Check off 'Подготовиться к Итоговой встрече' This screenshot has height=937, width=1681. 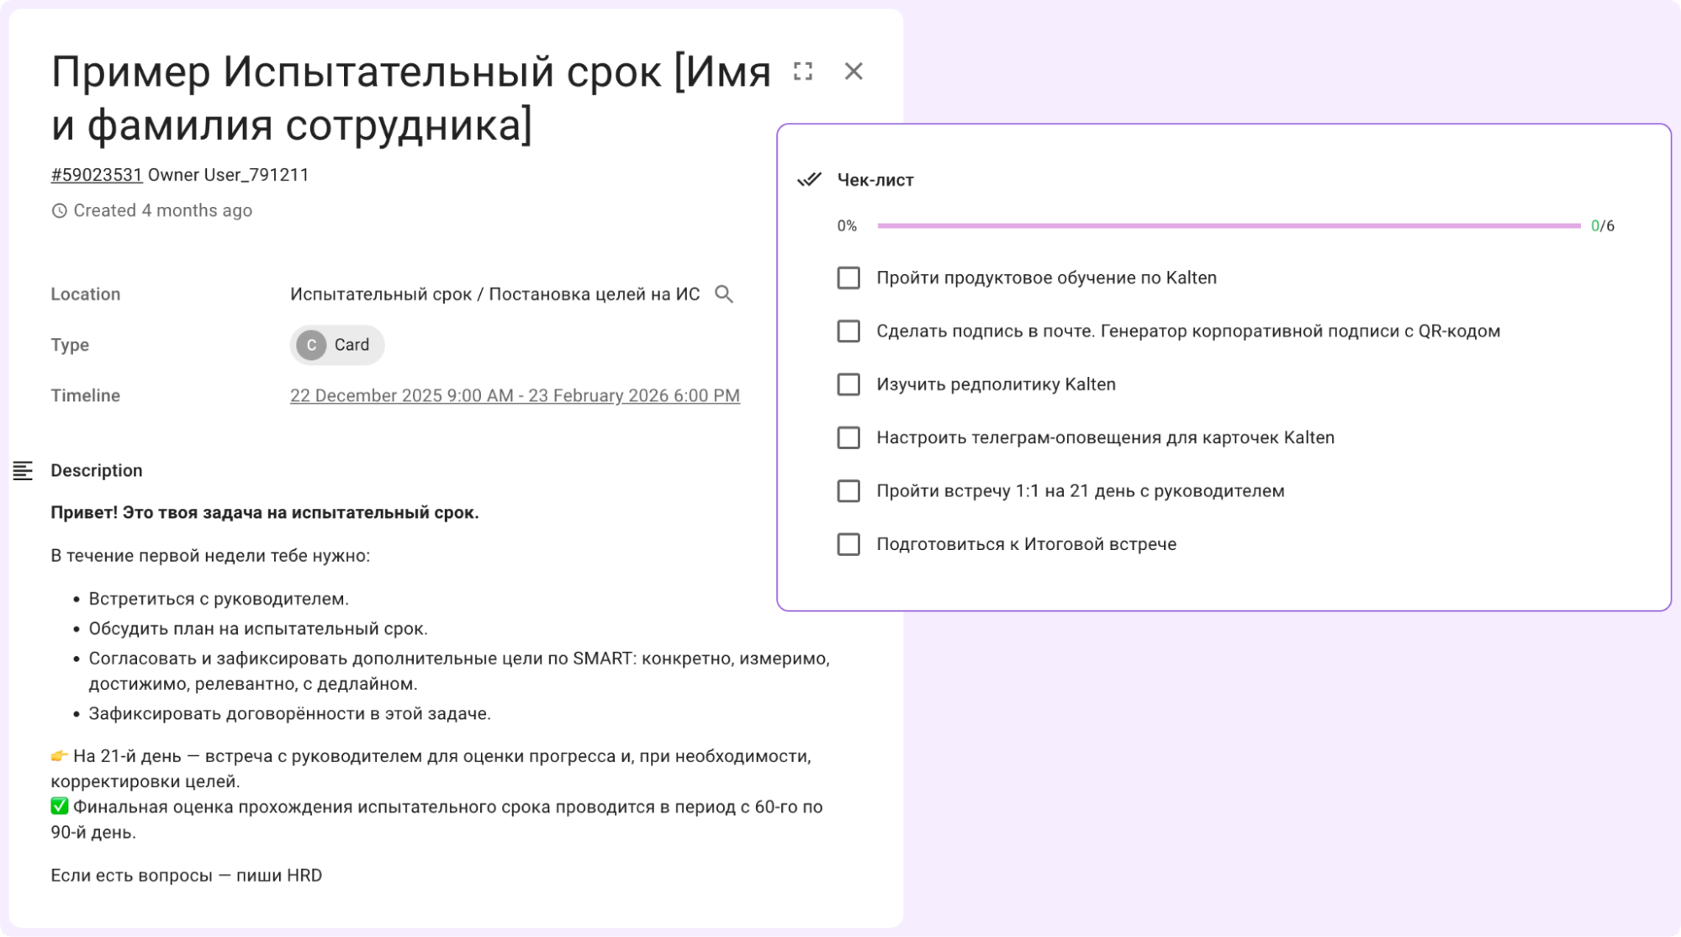pos(847,544)
